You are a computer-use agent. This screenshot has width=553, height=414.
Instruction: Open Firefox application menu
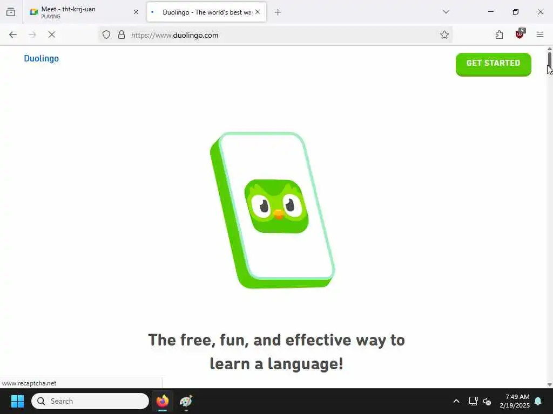coord(540,34)
